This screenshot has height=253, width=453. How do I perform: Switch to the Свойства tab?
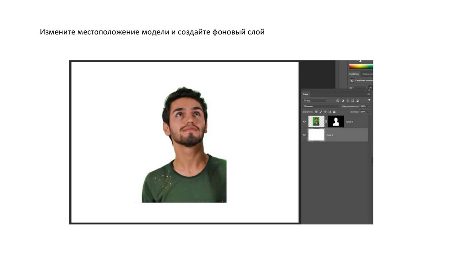(x=354, y=74)
